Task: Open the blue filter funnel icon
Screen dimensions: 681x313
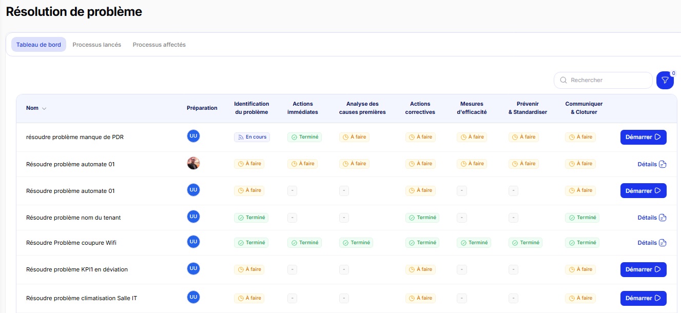Action: (x=665, y=80)
